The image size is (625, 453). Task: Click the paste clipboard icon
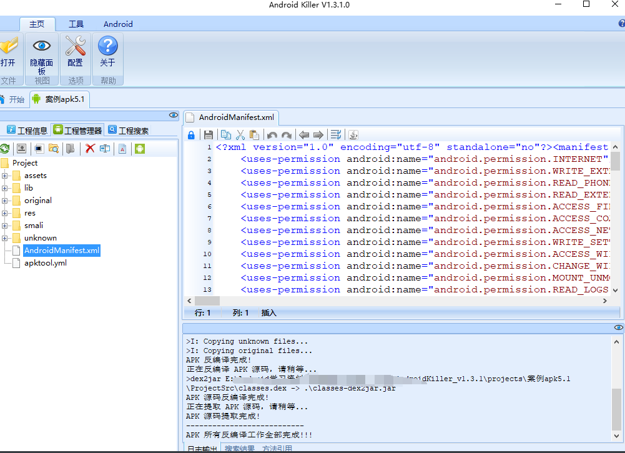coord(254,135)
